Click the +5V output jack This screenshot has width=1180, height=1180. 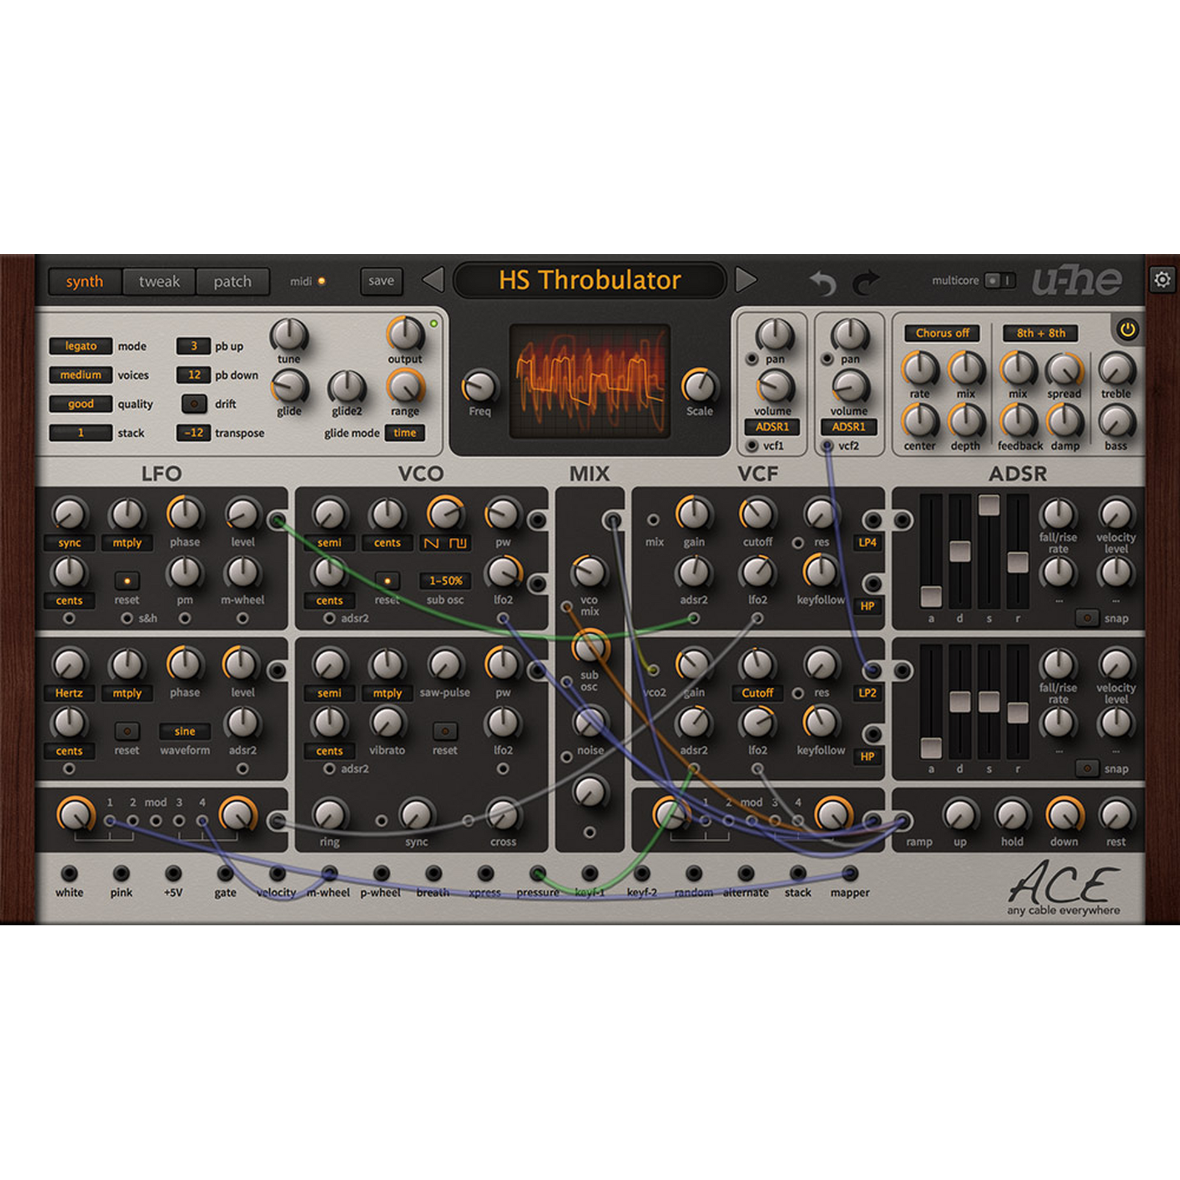point(173,873)
